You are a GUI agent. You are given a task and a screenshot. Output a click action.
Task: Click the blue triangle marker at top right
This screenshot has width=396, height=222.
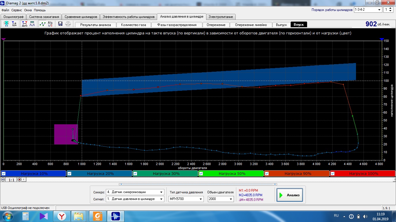382,39
